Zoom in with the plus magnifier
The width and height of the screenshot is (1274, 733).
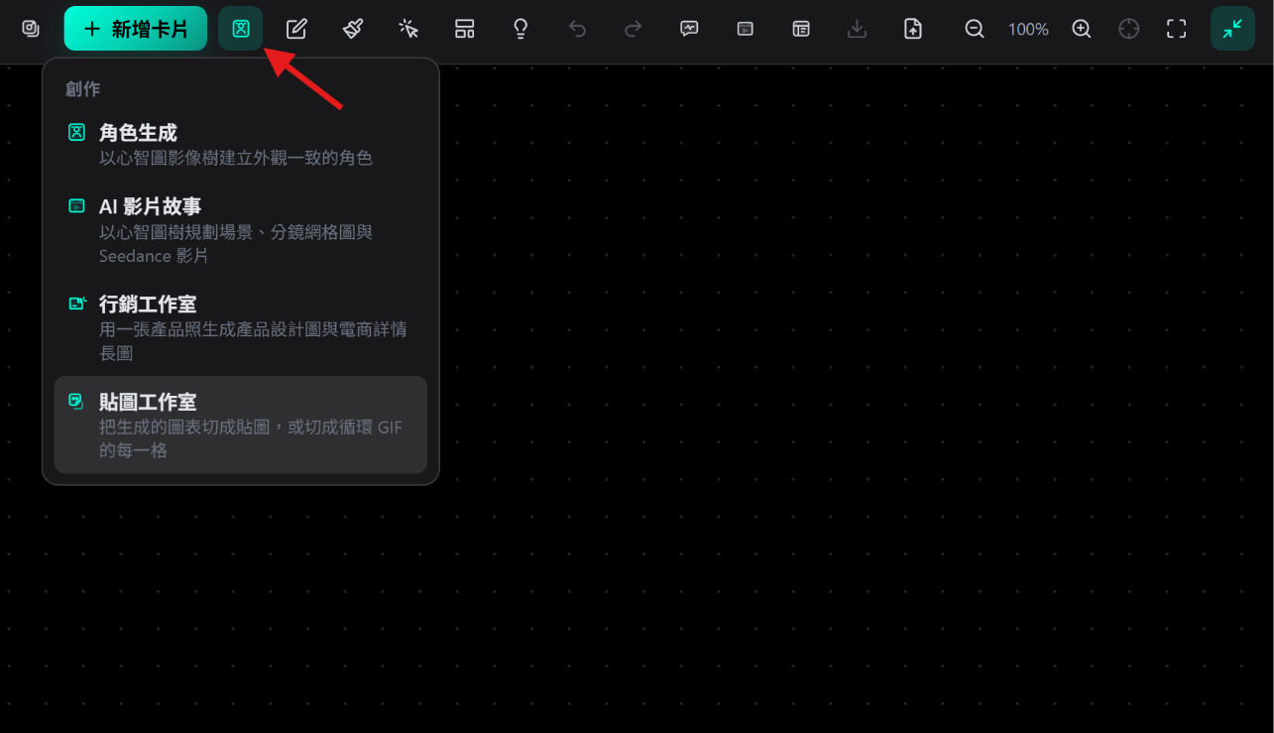tap(1082, 29)
